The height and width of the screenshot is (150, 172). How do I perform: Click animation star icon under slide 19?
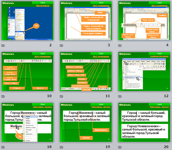(x=61, y=147)
